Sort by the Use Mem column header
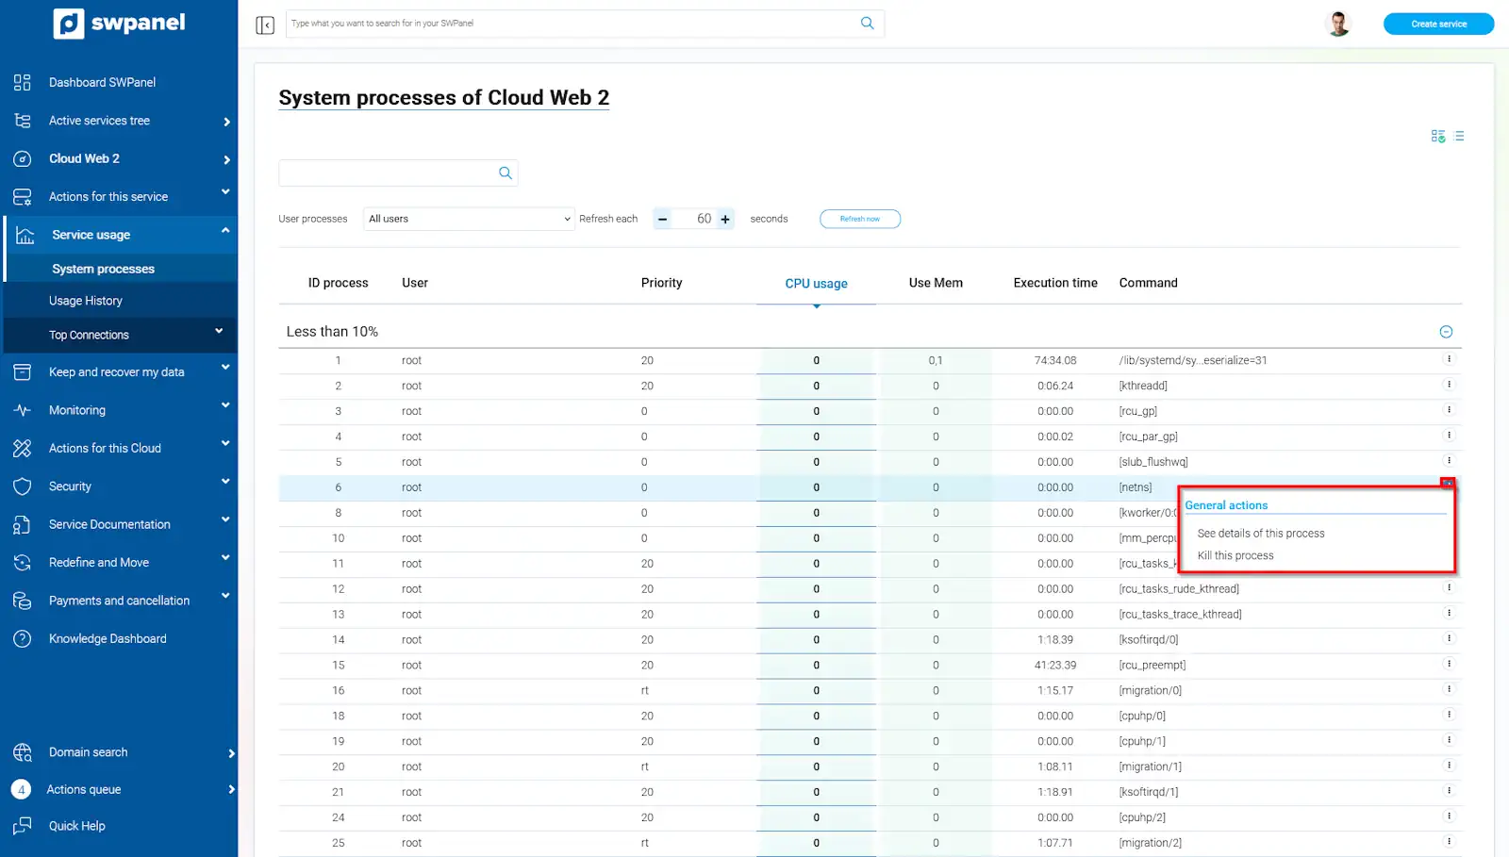This screenshot has width=1509, height=857. click(936, 283)
